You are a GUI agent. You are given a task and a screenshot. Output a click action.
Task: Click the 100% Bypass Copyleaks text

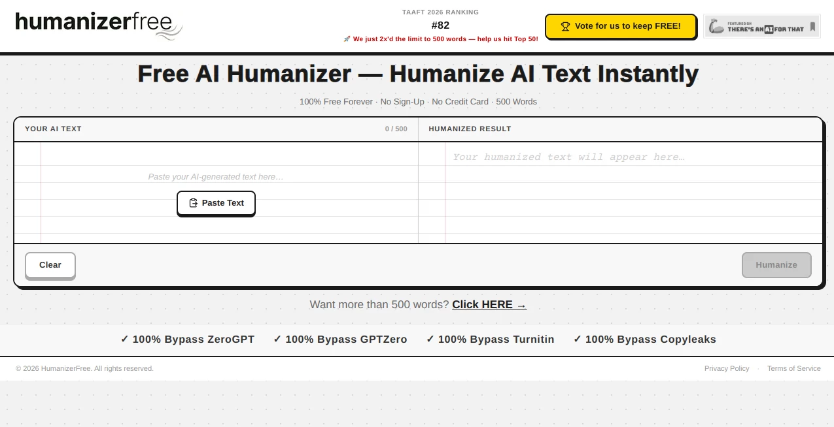click(644, 340)
